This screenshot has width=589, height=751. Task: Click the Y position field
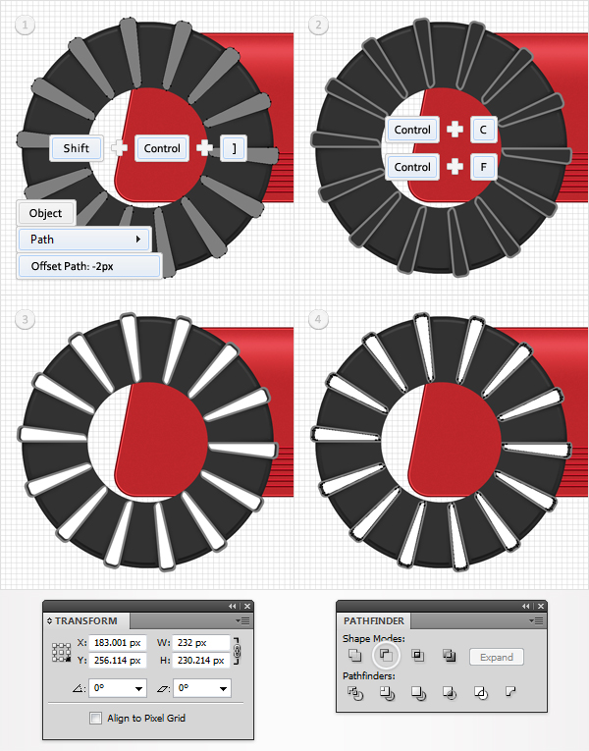click(x=118, y=660)
